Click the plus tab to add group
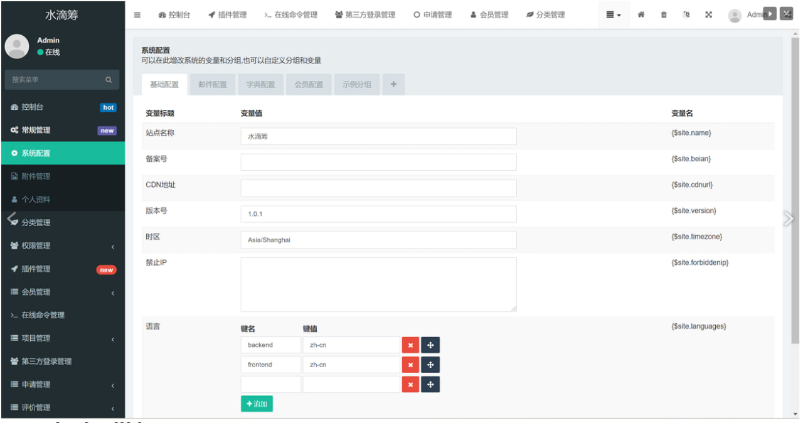 point(393,84)
